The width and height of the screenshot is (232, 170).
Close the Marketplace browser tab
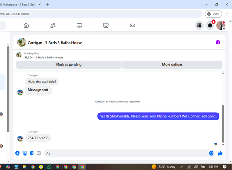pos(40,5)
